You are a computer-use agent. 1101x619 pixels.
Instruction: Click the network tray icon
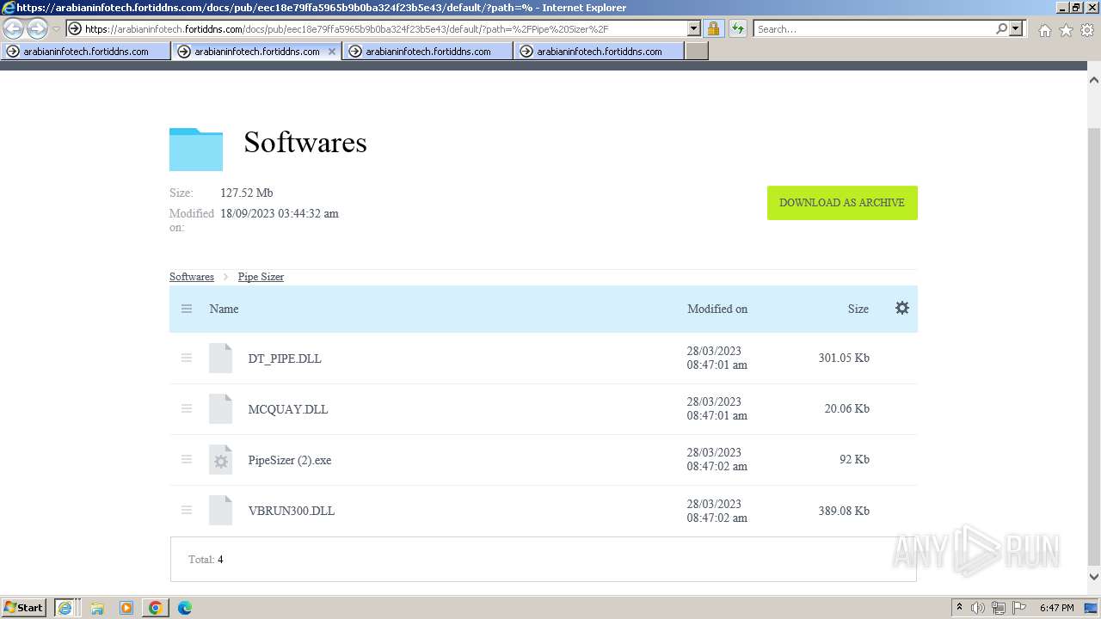tap(999, 608)
